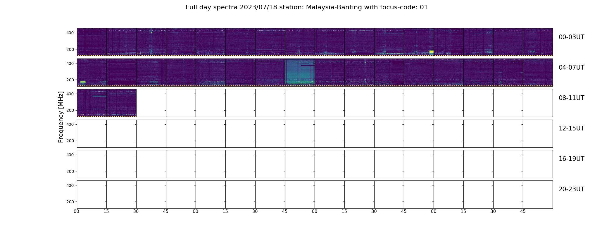Viewport: 614px width, 234px height.
Task: Click the 400 tick label of the 04-07UT row
Action: tap(70, 63)
